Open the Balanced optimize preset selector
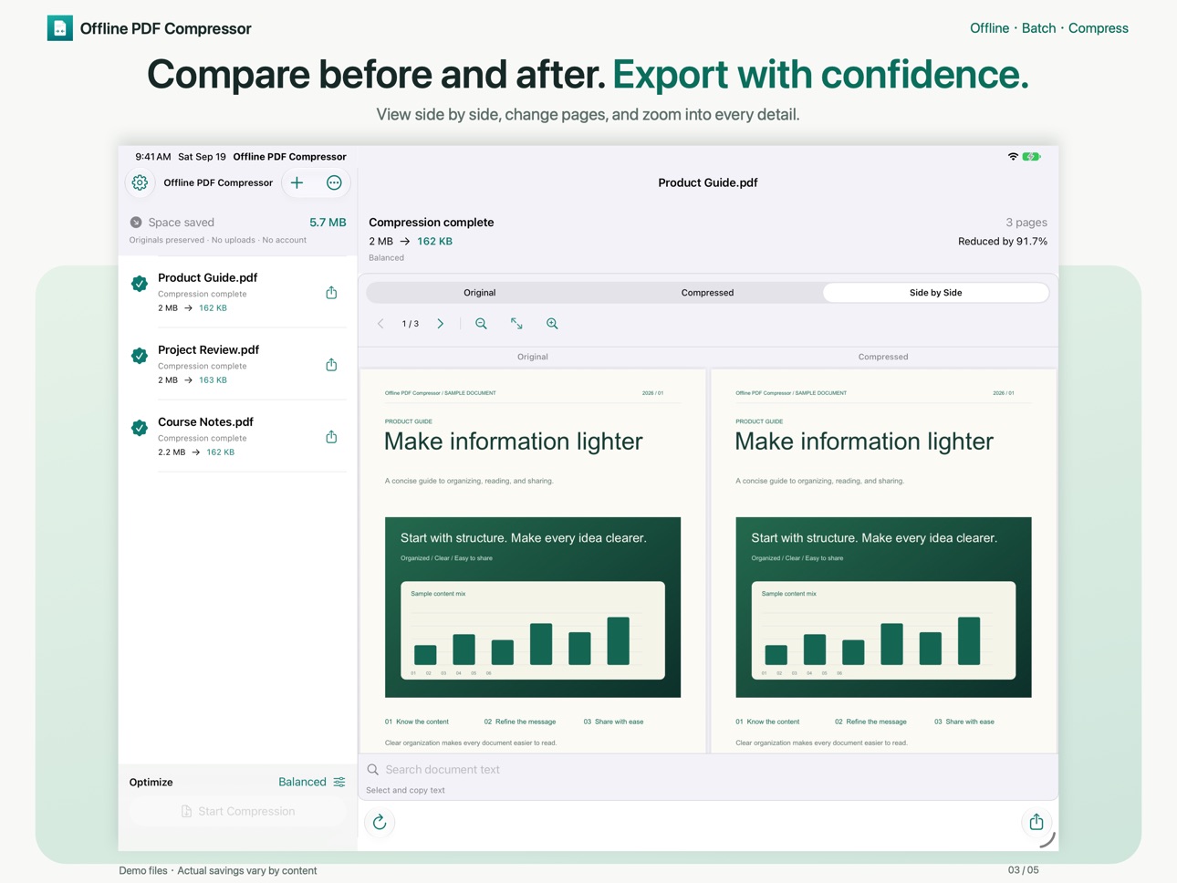 312,782
